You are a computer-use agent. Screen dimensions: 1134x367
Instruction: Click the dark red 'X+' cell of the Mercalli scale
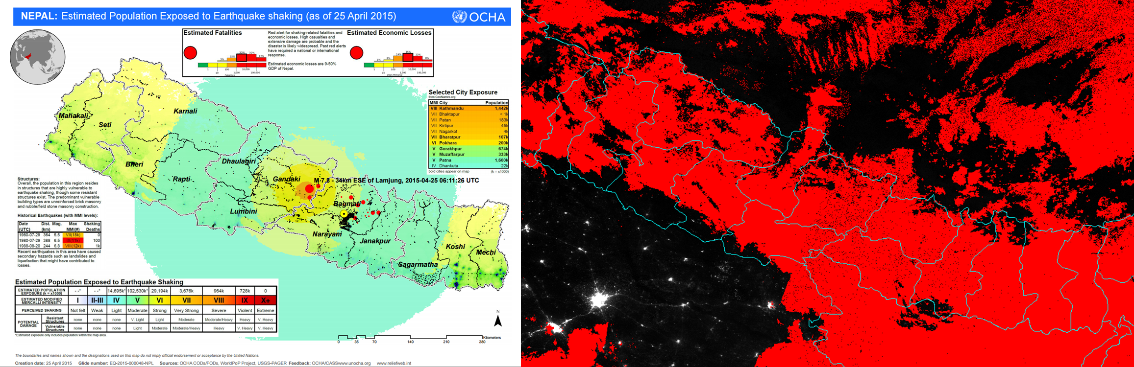266,300
